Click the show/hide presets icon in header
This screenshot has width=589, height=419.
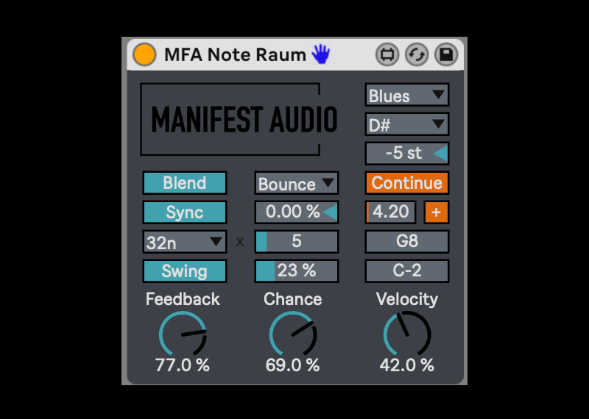point(387,54)
